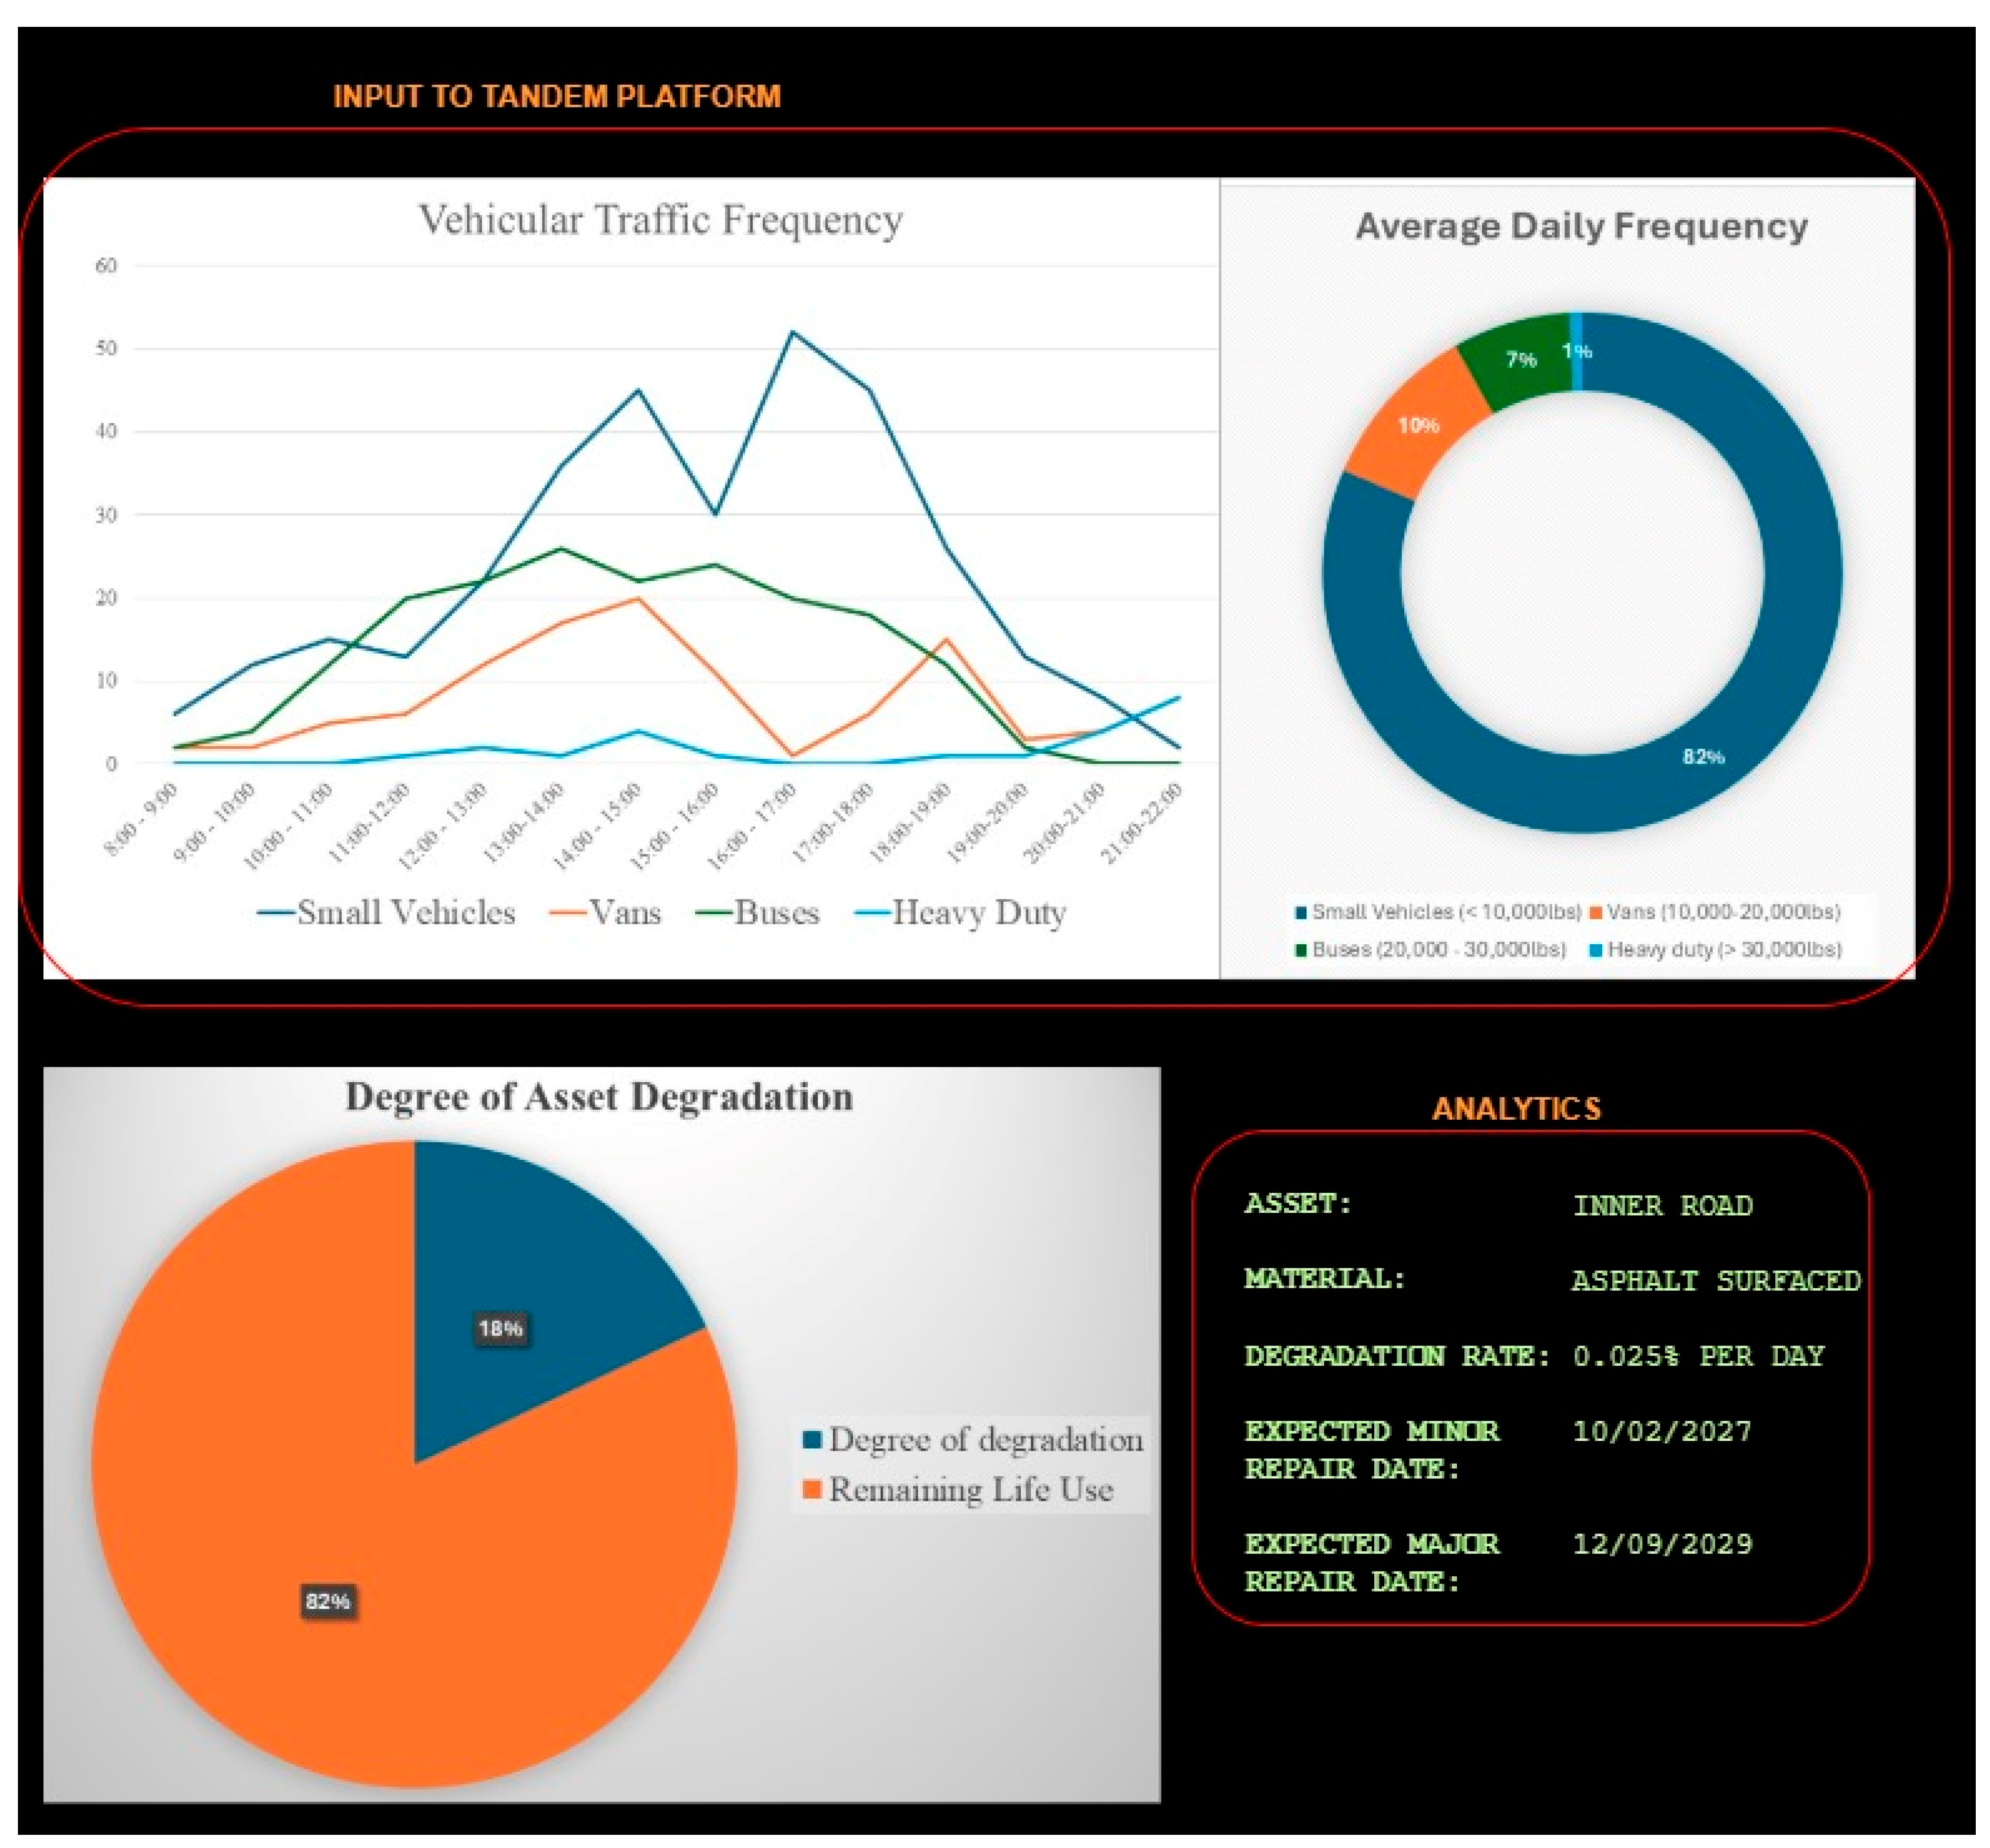Image resolution: width=1990 pixels, height=1848 pixels.
Task: Click the Small Vehicles legend entry under line chart
Action: coord(387,912)
